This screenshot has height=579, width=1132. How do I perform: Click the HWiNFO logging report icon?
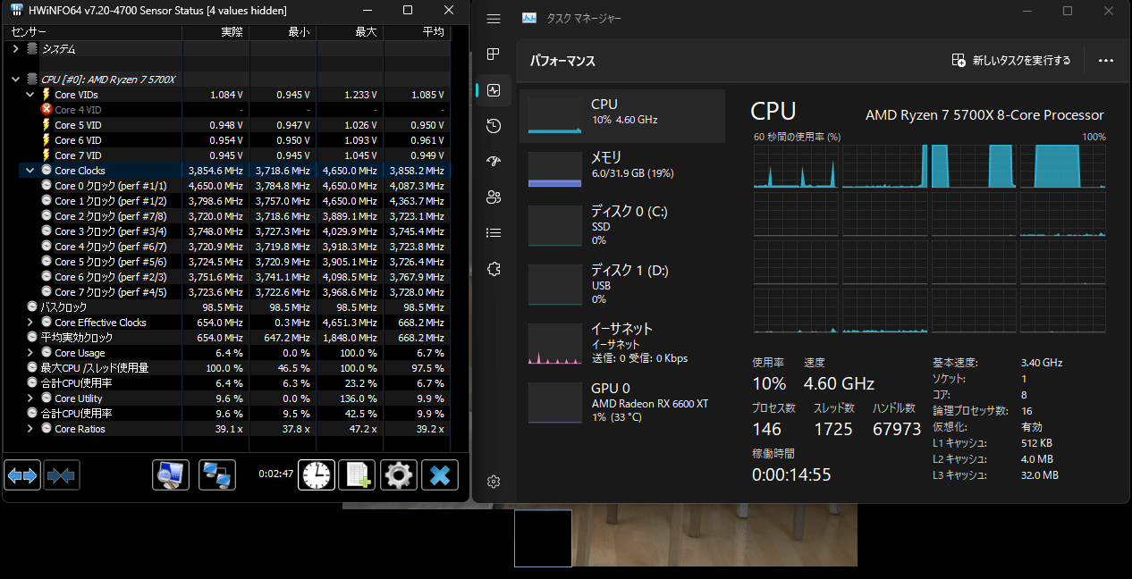coord(357,474)
